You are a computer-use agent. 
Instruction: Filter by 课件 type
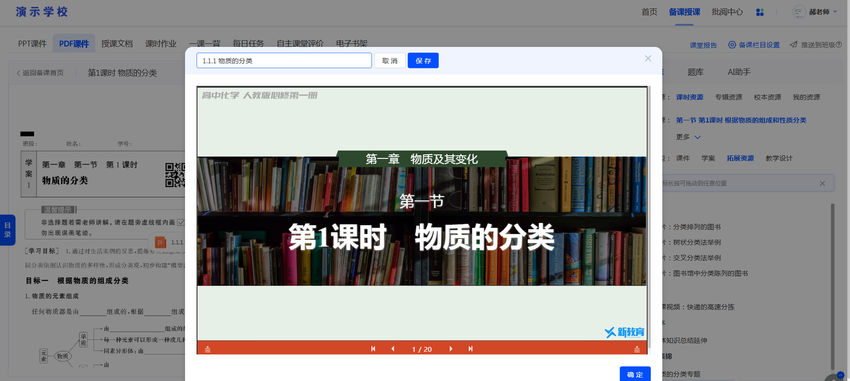(x=683, y=158)
